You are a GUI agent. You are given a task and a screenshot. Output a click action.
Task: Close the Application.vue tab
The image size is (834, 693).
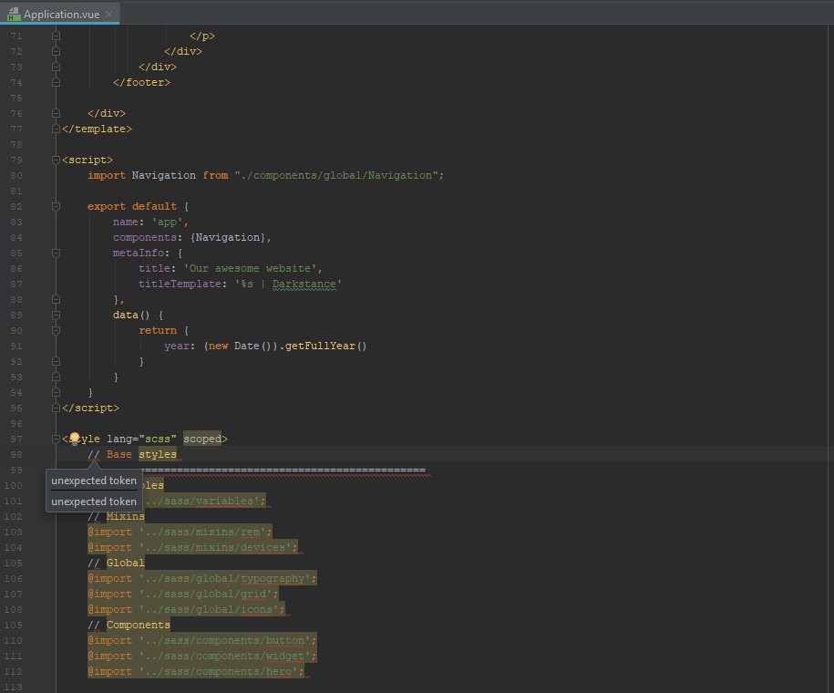click(x=109, y=15)
